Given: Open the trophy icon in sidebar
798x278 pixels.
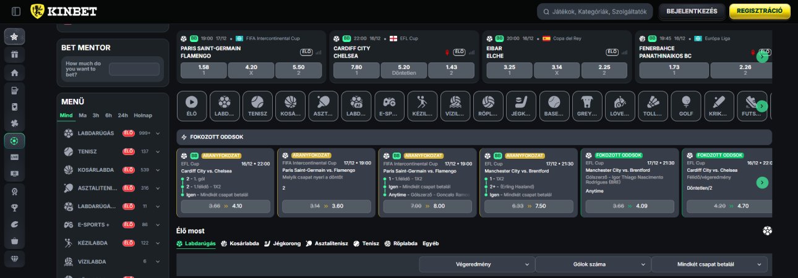Looking at the screenshot, I should 14,208.
